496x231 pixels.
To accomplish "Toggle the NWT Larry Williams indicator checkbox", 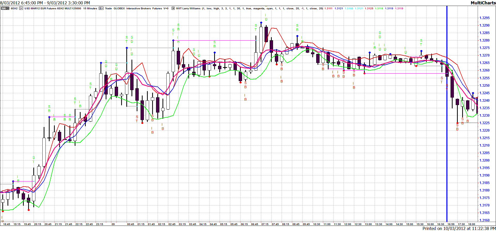I will pos(173,9).
